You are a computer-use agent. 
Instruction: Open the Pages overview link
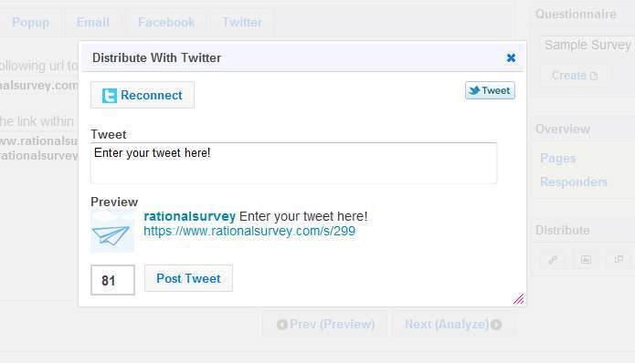click(x=557, y=158)
